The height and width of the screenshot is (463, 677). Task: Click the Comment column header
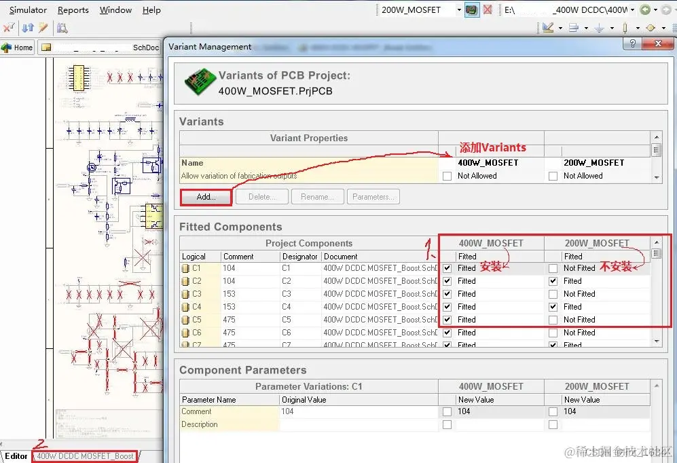coord(250,257)
